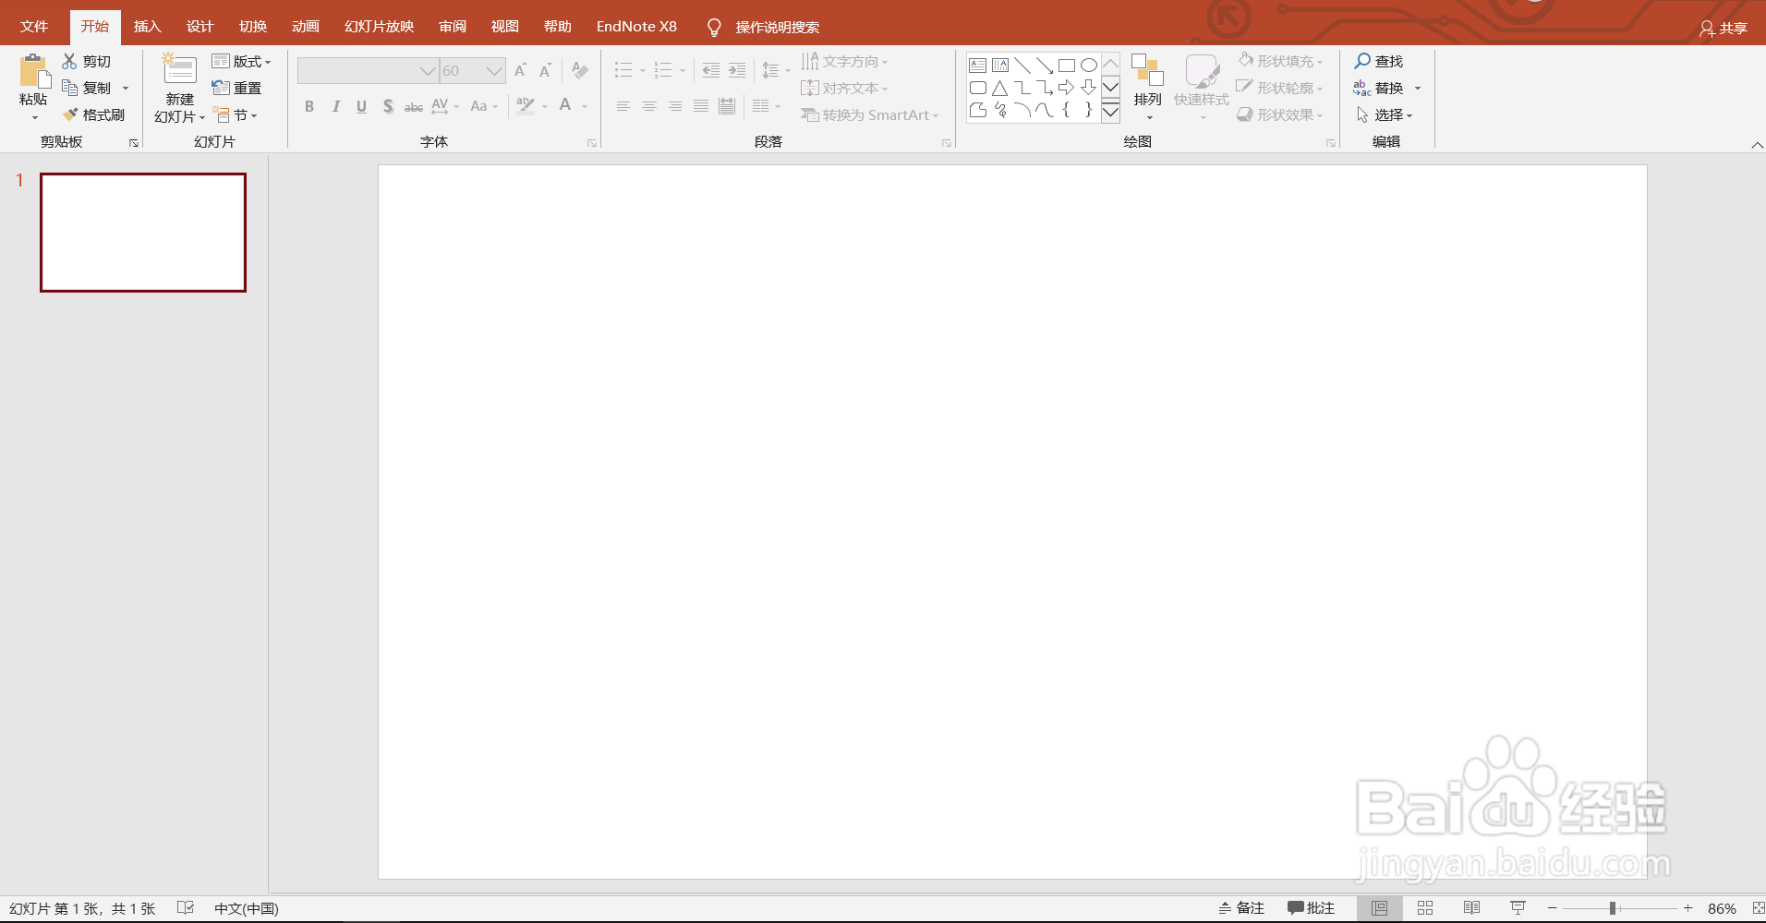Screen dimensions: 1766x923
Task: Click the Cut (剪切) scissors icon
Action: click(69, 61)
